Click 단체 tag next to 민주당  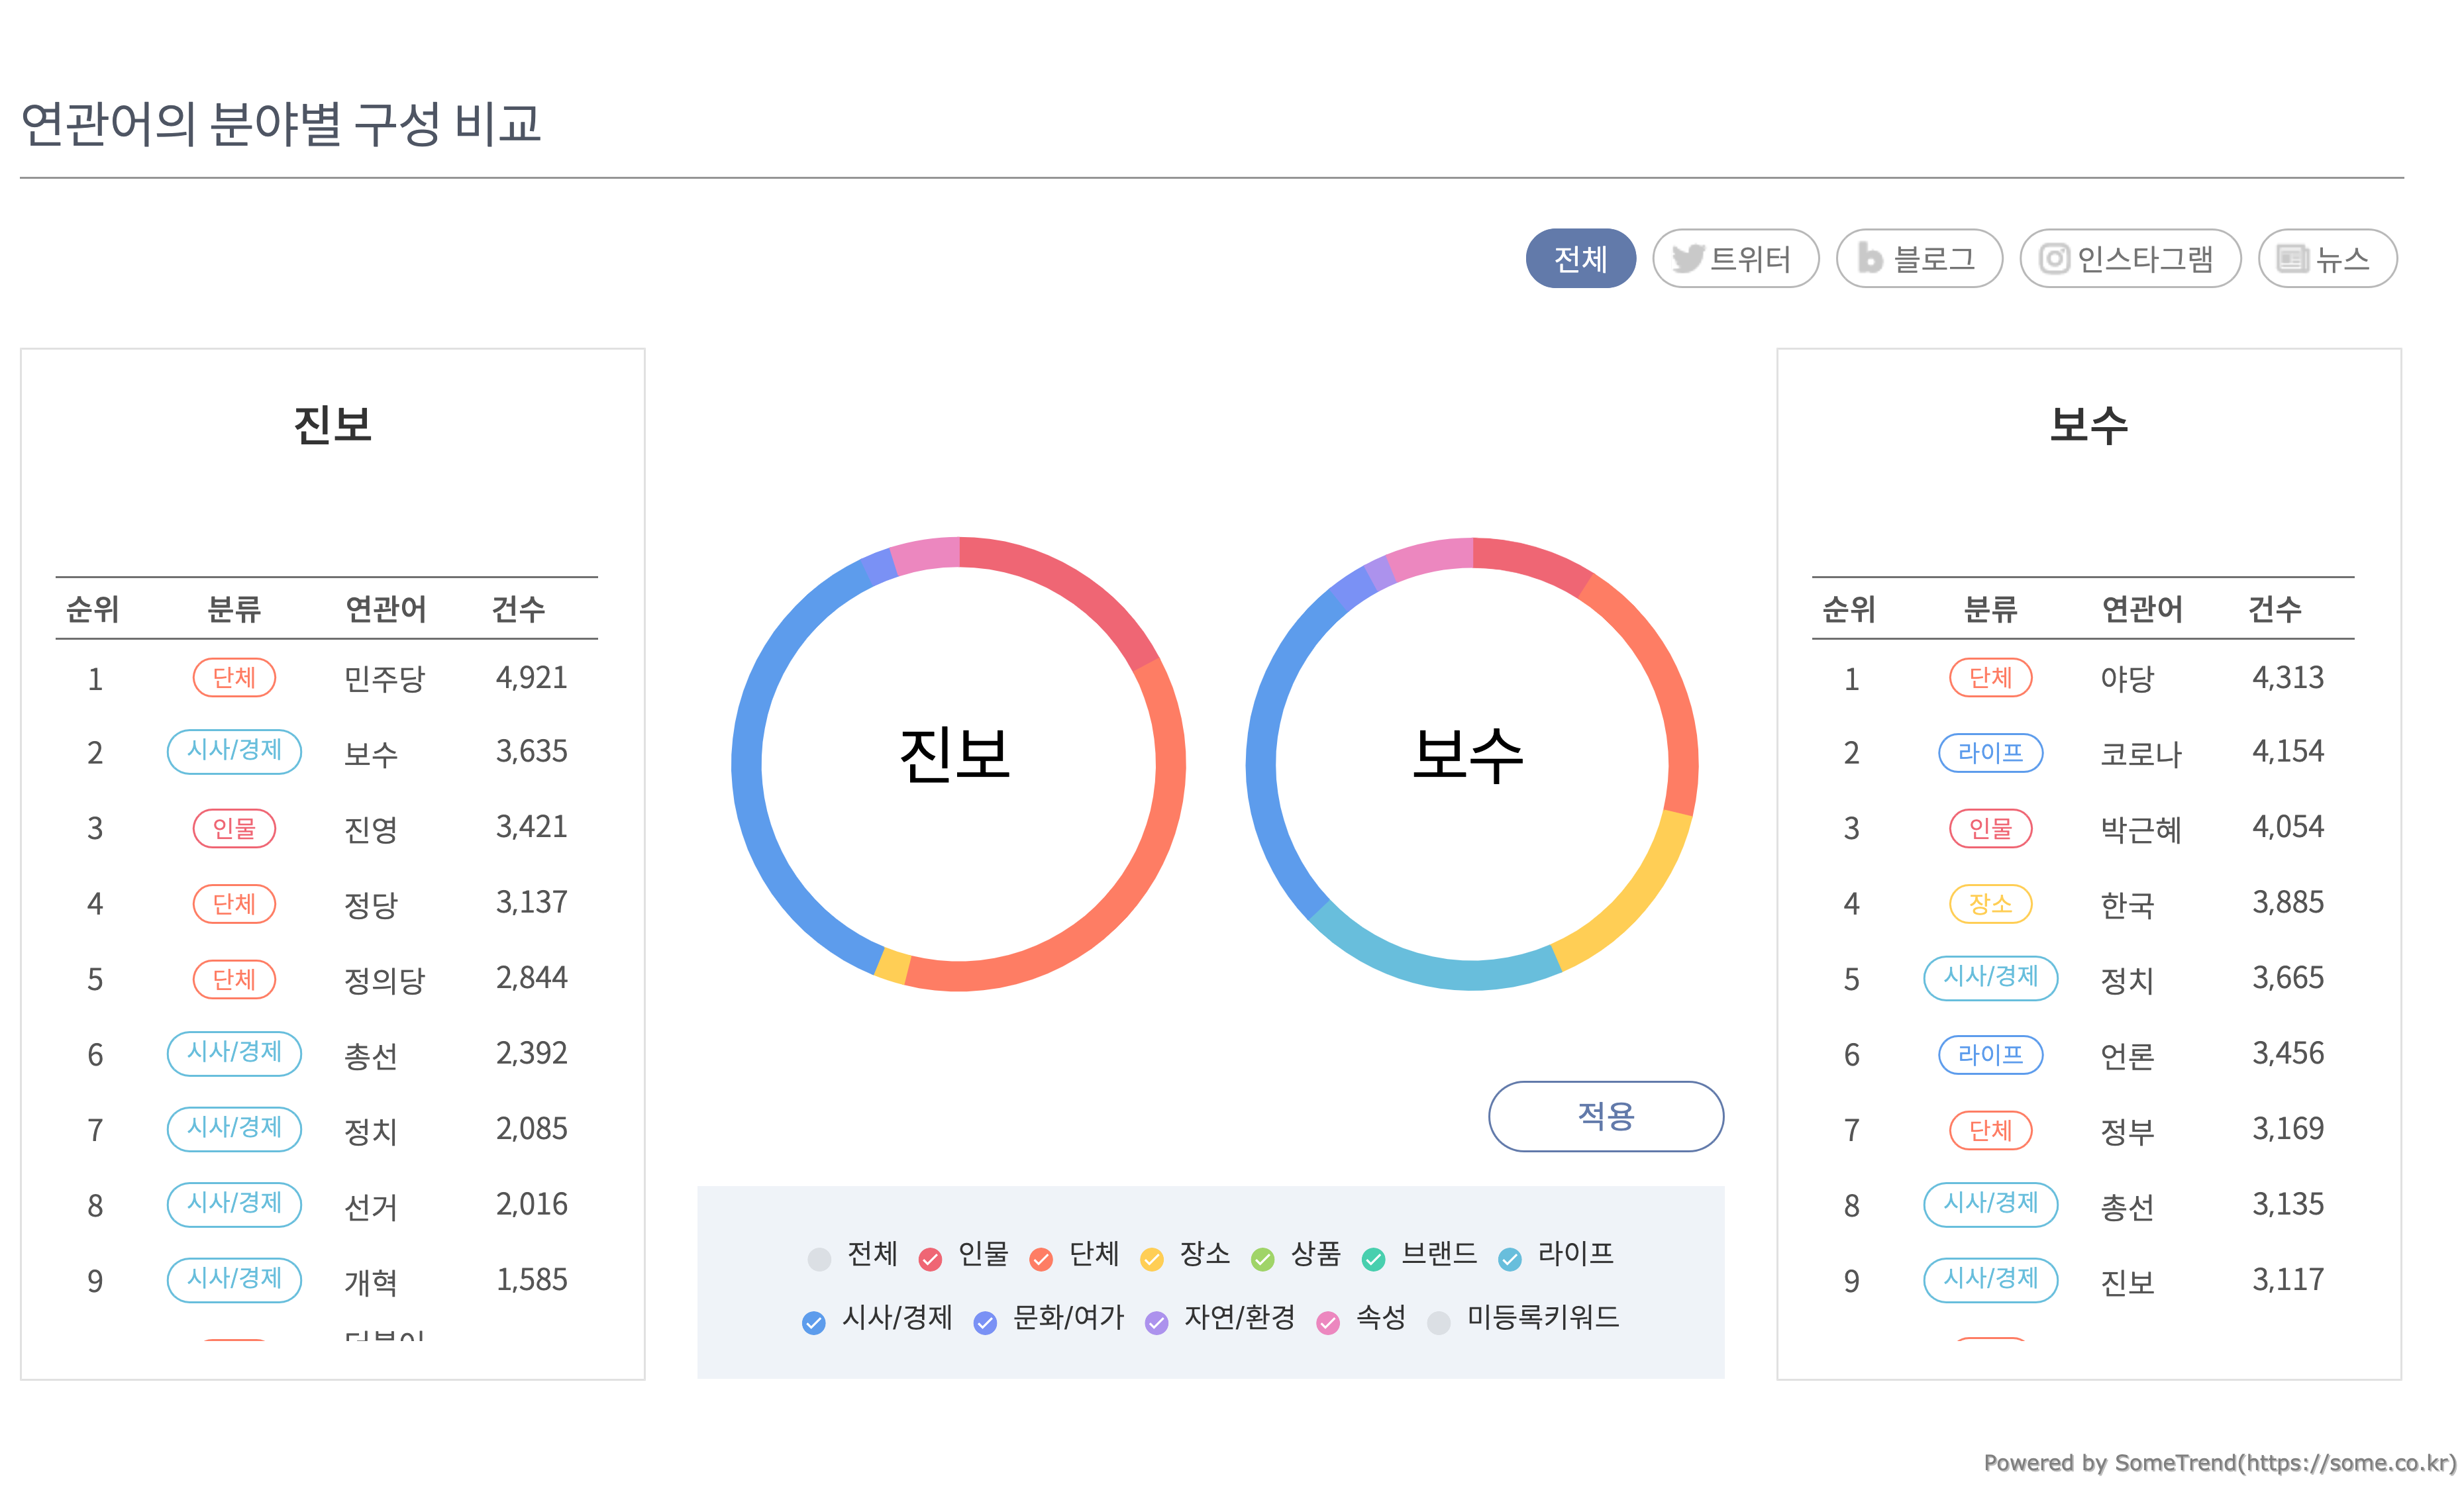coord(234,678)
